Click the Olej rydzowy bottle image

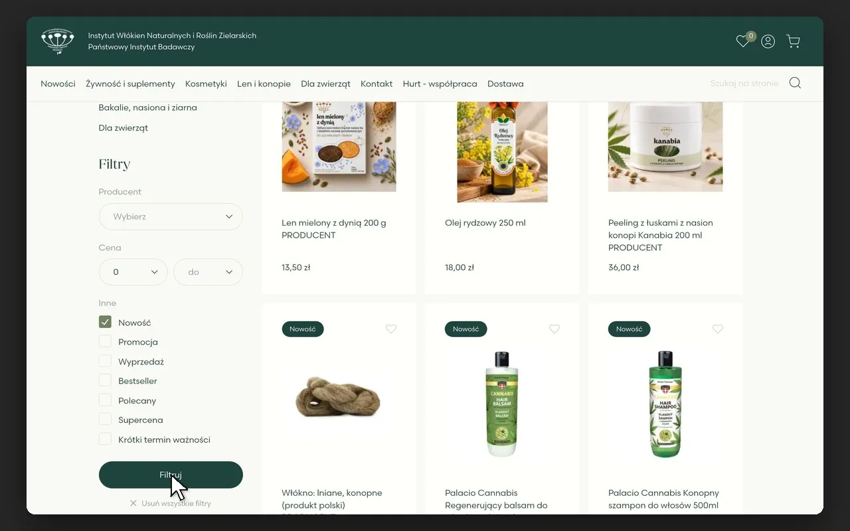coord(502,152)
